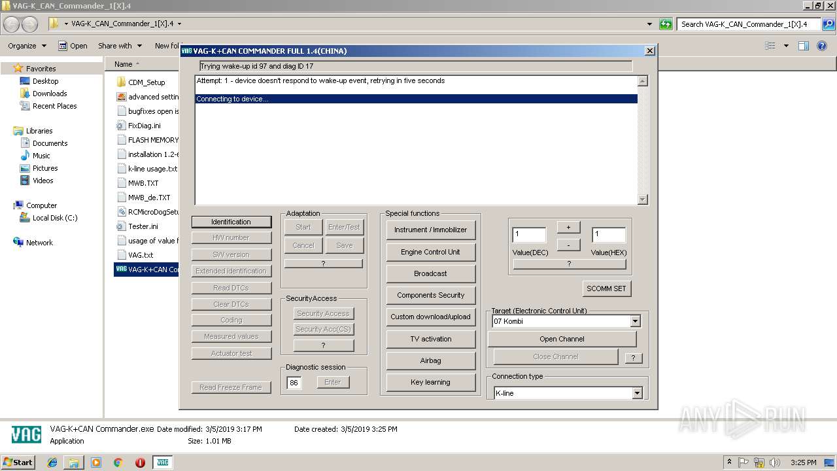837x471 pixels.
Task: Click the volume tray icon
Action: click(x=775, y=462)
